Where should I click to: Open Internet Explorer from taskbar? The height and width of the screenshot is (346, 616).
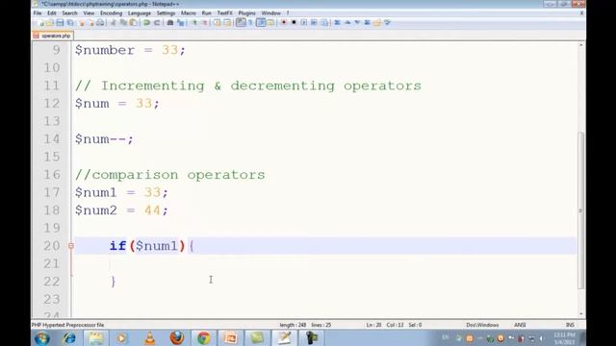(69, 338)
